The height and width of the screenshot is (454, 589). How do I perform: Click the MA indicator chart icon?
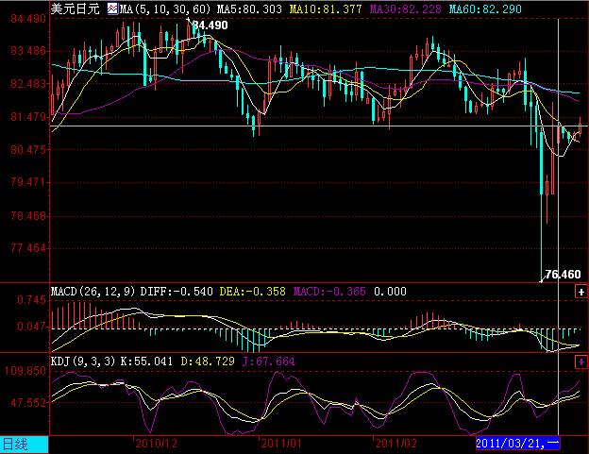click(x=112, y=8)
